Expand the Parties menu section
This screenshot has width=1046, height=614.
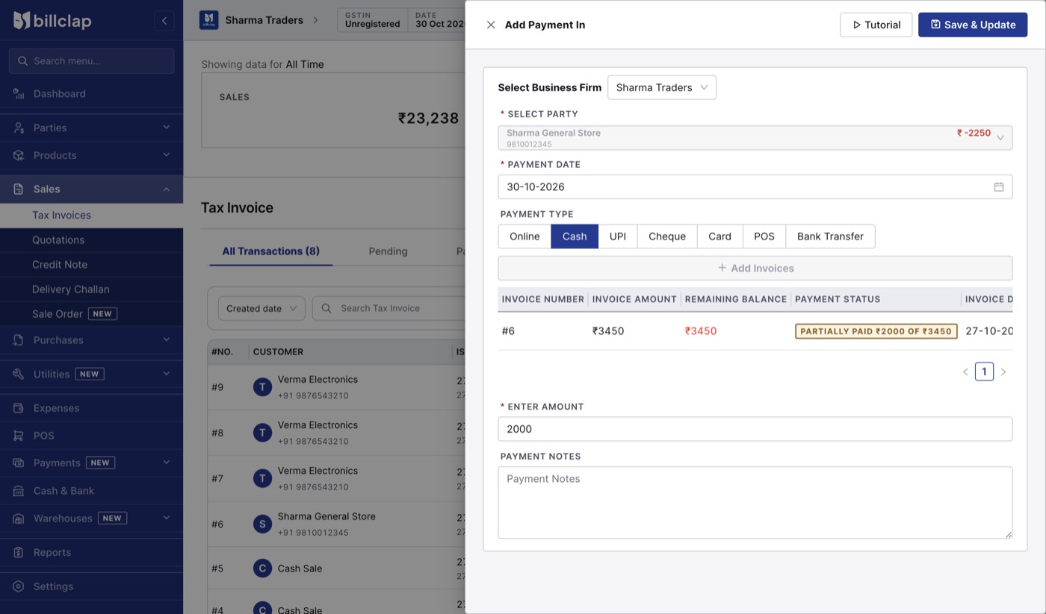[166, 128]
